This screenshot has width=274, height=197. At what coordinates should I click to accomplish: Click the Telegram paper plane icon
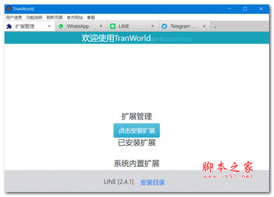coord(164,27)
